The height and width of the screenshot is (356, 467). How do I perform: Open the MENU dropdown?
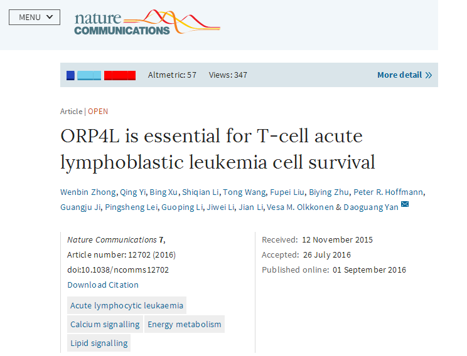(35, 17)
